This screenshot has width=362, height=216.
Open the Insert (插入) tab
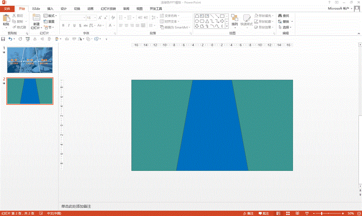pyautogui.click(x=50, y=8)
